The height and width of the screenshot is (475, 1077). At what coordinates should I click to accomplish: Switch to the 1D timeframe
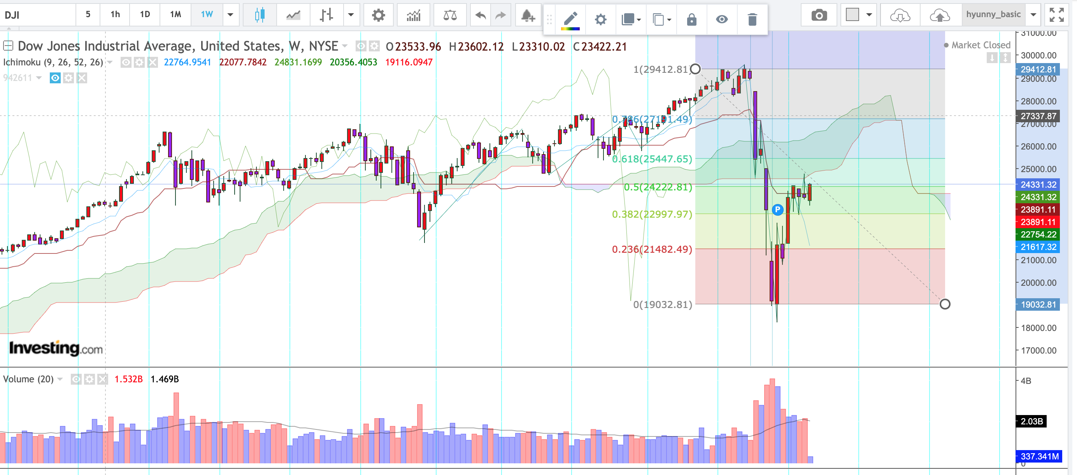pos(145,15)
